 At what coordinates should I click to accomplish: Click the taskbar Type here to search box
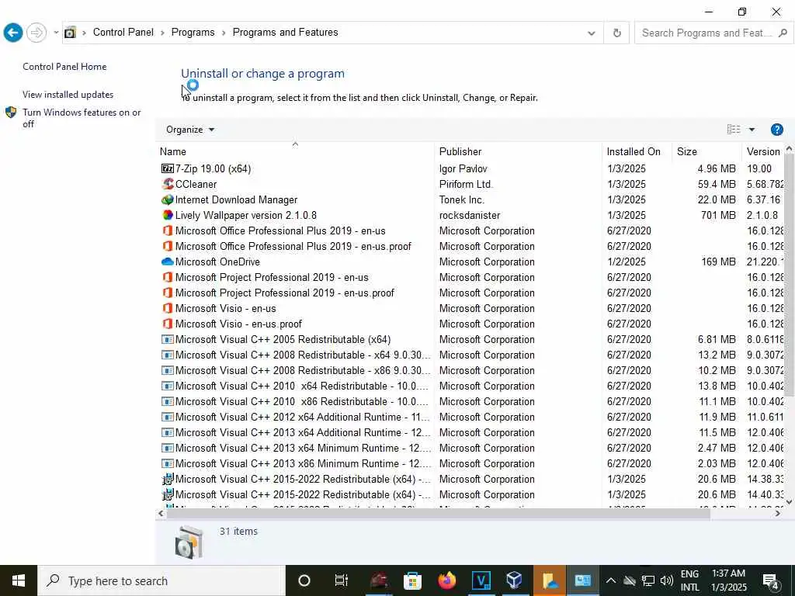[161, 580]
